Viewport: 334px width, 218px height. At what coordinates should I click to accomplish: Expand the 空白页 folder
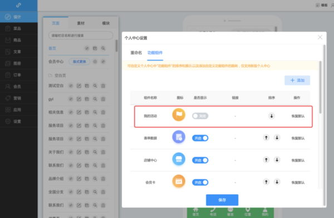(x=57, y=75)
